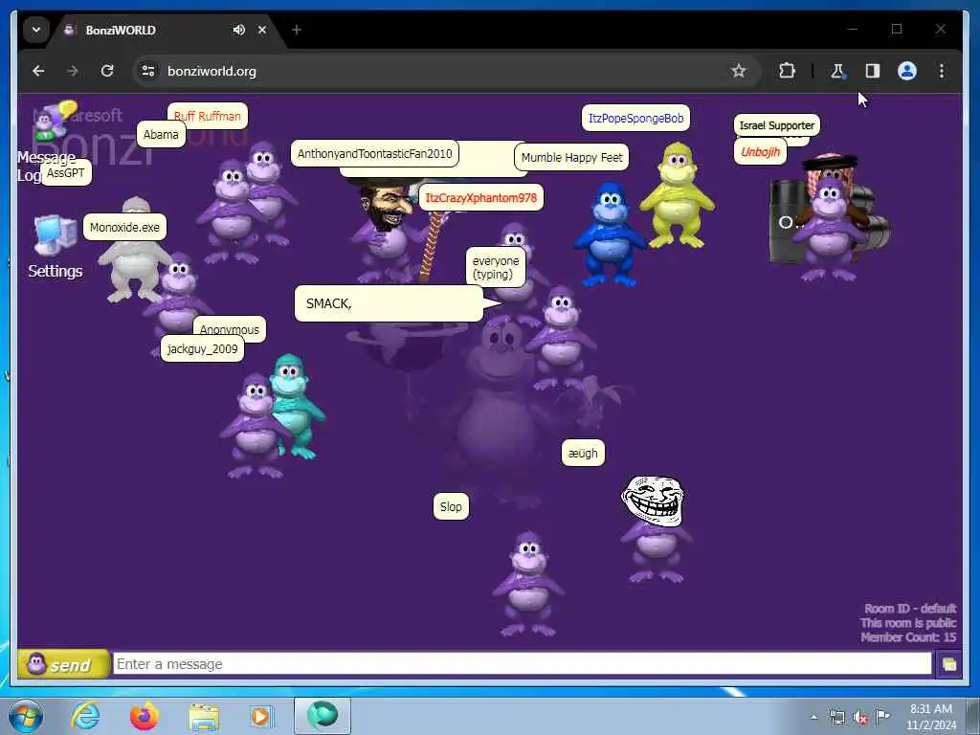Click the network tray icon
This screenshot has height=735, width=980.
[x=837, y=717]
